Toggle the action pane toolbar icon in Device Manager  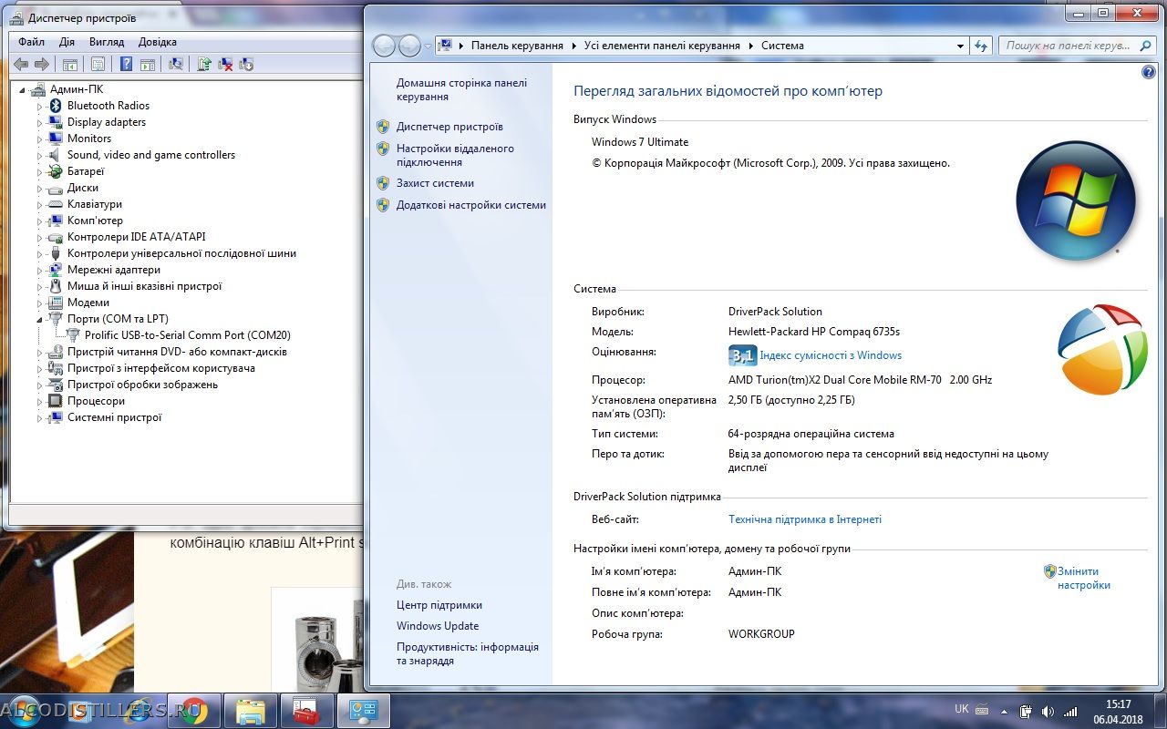(x=146, y=64)
